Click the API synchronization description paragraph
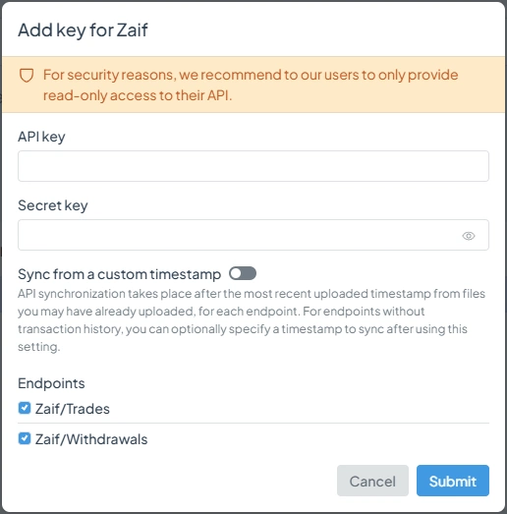Viewport: 507px width, 514px height. click(252, 320)
